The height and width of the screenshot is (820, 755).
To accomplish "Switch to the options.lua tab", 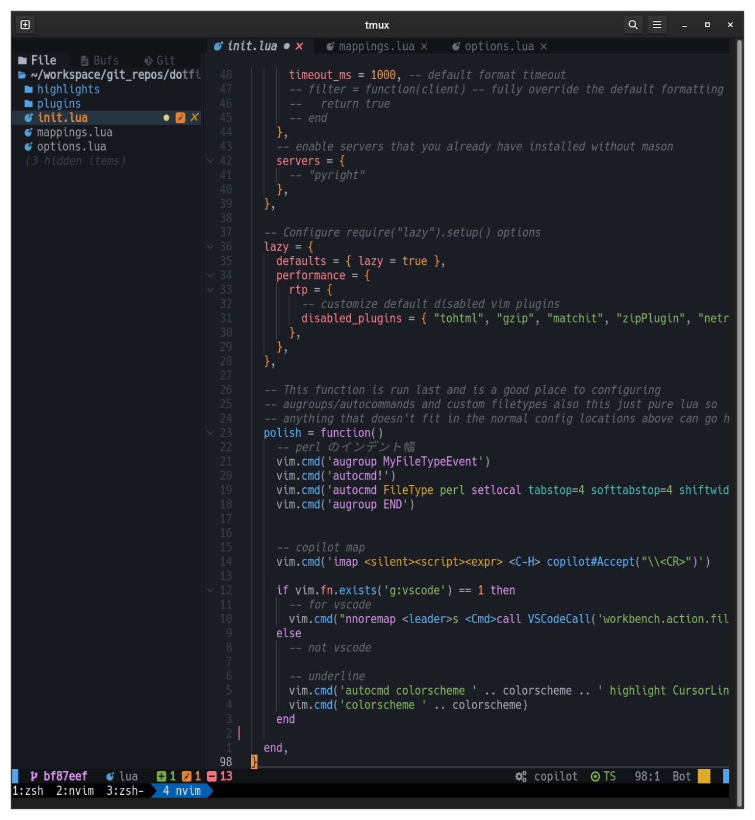I will click(x=499, y=46).
